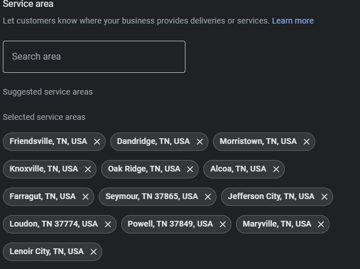Remove Seymour, TN 37865 service area
Screen dimensions: 360x269
(x=208, y=197)
